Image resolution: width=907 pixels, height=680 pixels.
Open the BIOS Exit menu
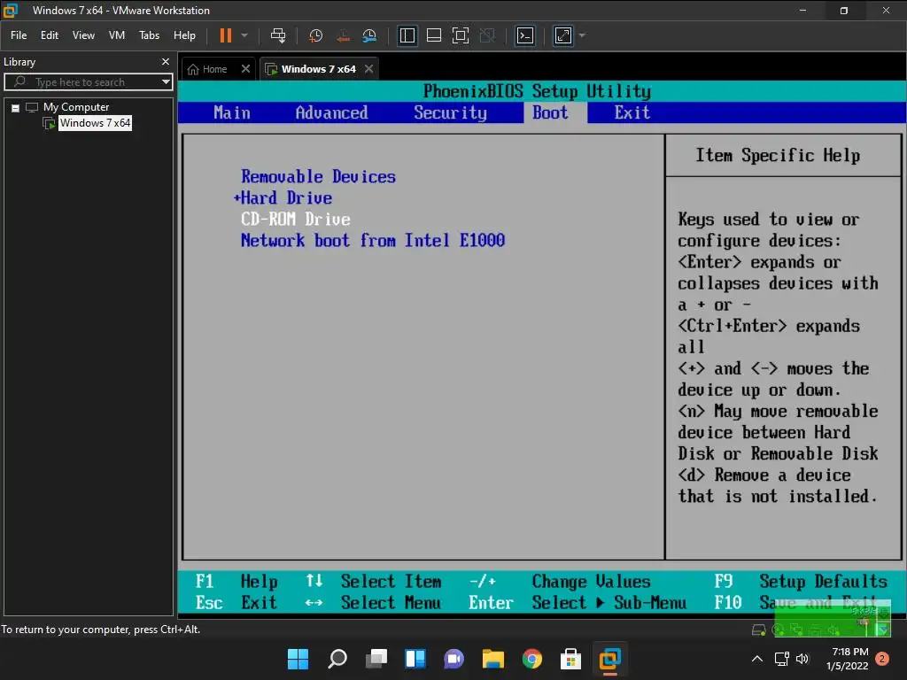(x=632, y=112)
